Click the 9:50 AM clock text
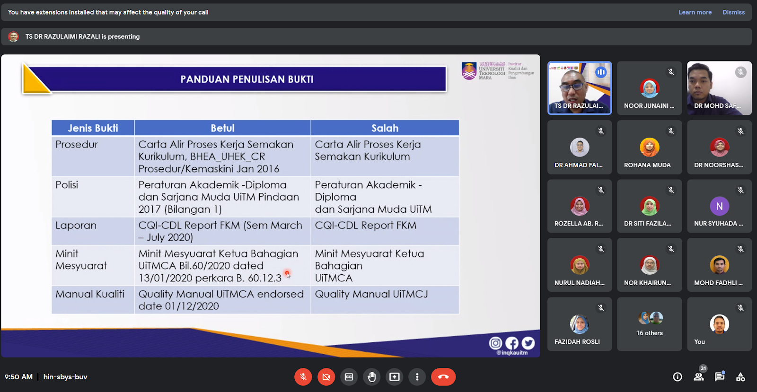The image size is (757, 392). (x=18, y=377)
